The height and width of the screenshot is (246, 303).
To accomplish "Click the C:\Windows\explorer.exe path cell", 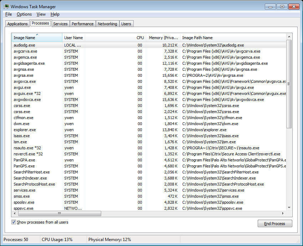I will (204, 130).
